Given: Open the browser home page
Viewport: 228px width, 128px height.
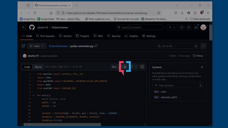Looking at the screenshot, I should (51, 13).
